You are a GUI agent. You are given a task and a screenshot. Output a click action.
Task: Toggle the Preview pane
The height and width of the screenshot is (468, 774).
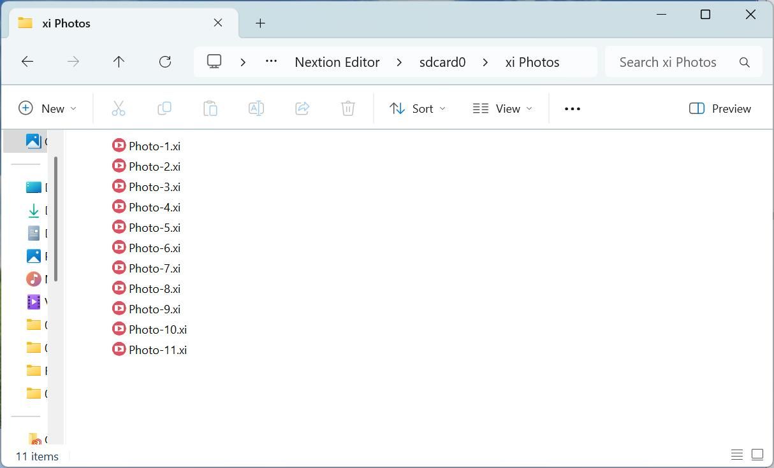pyautogui.click(x=719, y=108)
